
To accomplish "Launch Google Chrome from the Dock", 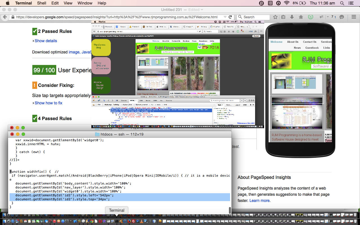I will [92, 221].
